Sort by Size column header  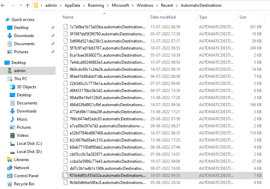tap(243, 17)
